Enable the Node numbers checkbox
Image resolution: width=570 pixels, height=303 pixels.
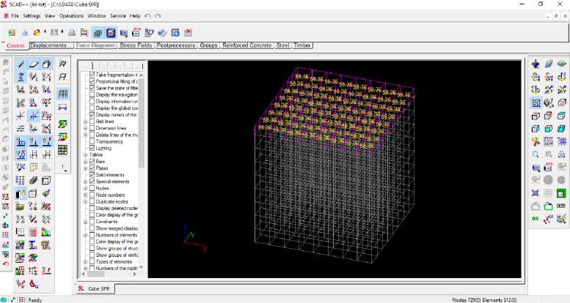tap(92, 195)
